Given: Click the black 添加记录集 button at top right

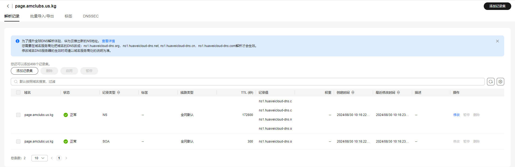Looking at the screenshot, I should click(497, 6).
